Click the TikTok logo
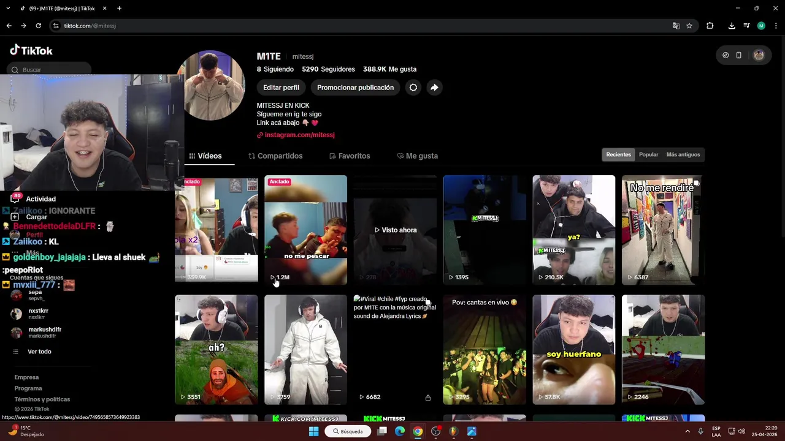This screenshot has width=785, height=441. click(31, 51)
